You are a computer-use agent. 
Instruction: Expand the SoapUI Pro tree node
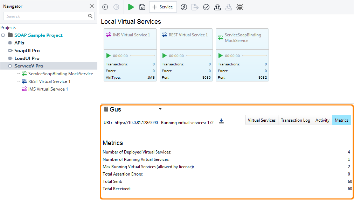click(x=10, y=50)
